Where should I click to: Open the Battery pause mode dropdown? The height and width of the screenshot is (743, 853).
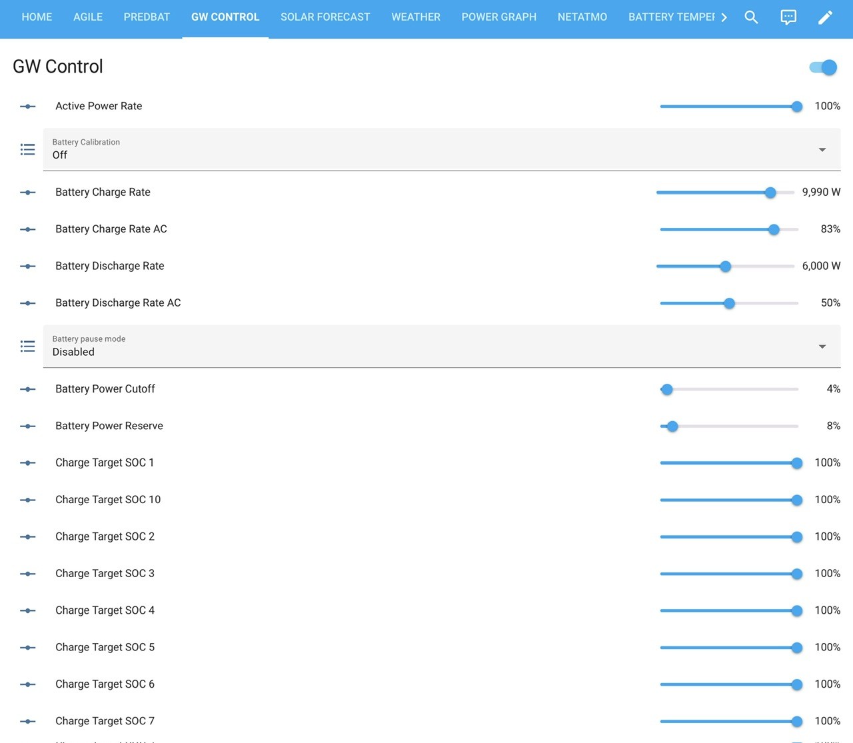442,347
